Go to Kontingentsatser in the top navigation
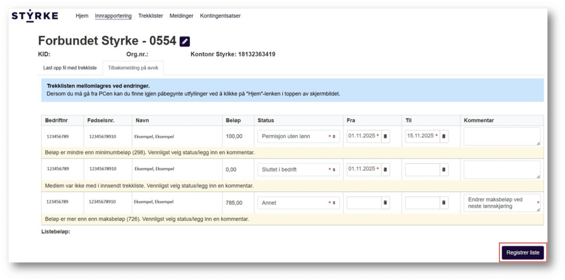Image resolution: width=565 pixels, height=280 pixels. (x=220, y=16)
